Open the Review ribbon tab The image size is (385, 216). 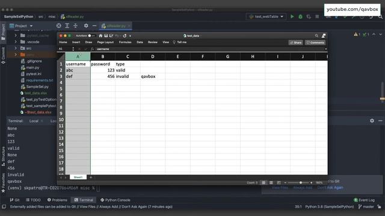[x=153, y=42]
